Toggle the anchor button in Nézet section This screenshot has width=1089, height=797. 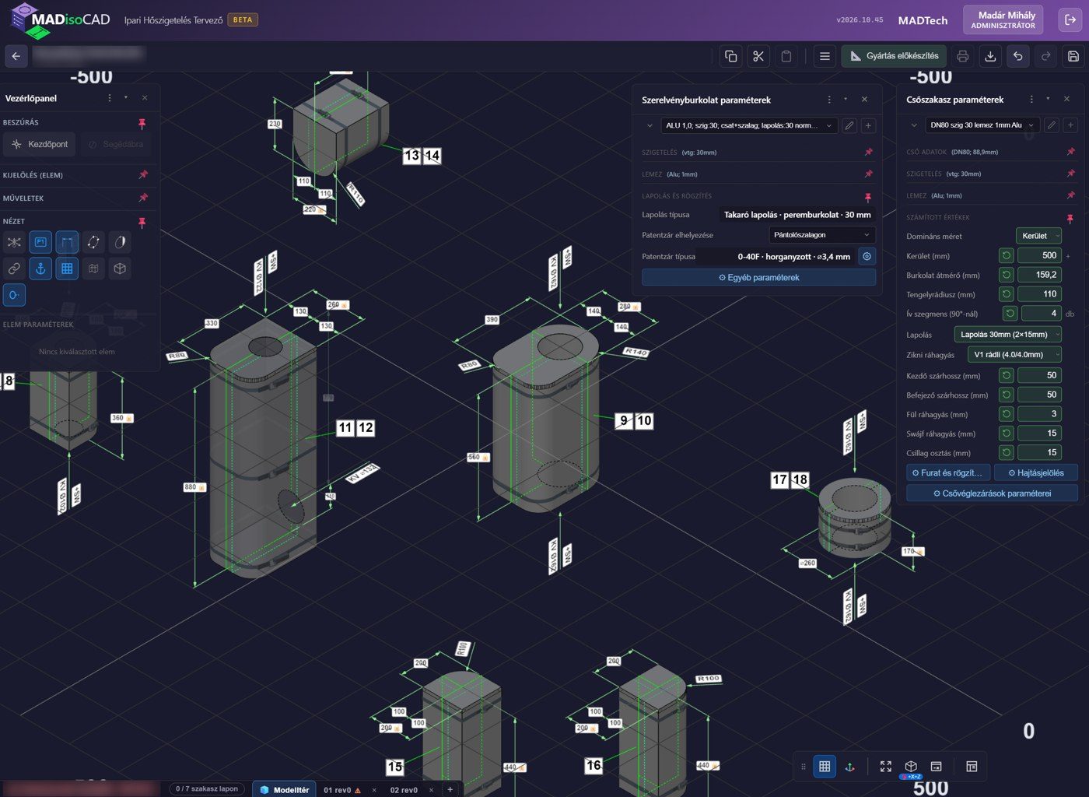click(x=40, y=269)
